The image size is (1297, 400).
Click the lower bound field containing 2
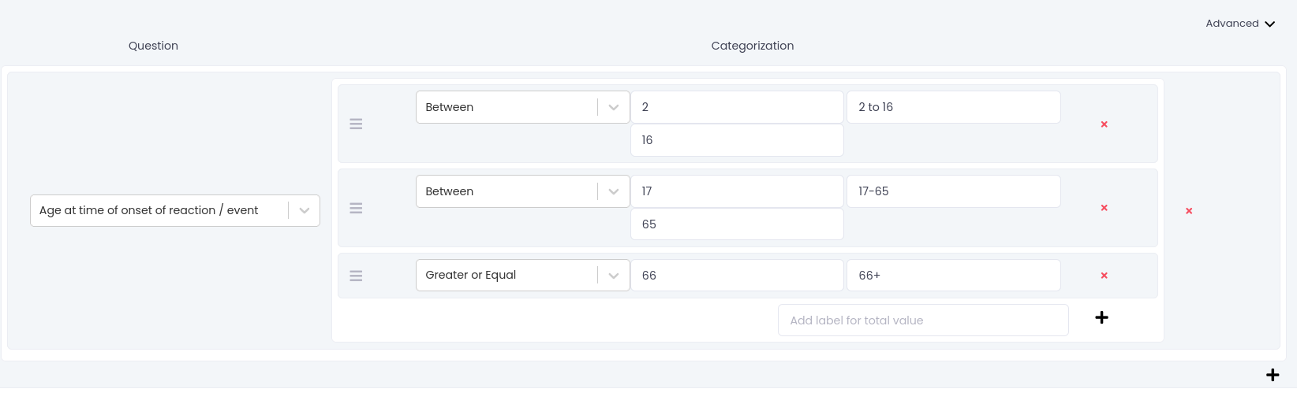click(737, 107)
